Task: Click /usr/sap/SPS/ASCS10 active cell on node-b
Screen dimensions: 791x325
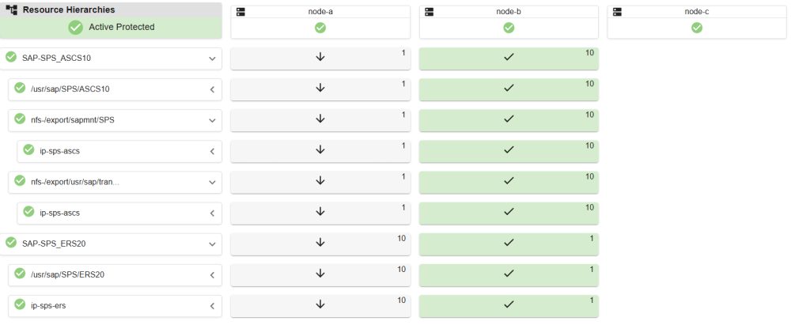Action: (x=509, y=89)
